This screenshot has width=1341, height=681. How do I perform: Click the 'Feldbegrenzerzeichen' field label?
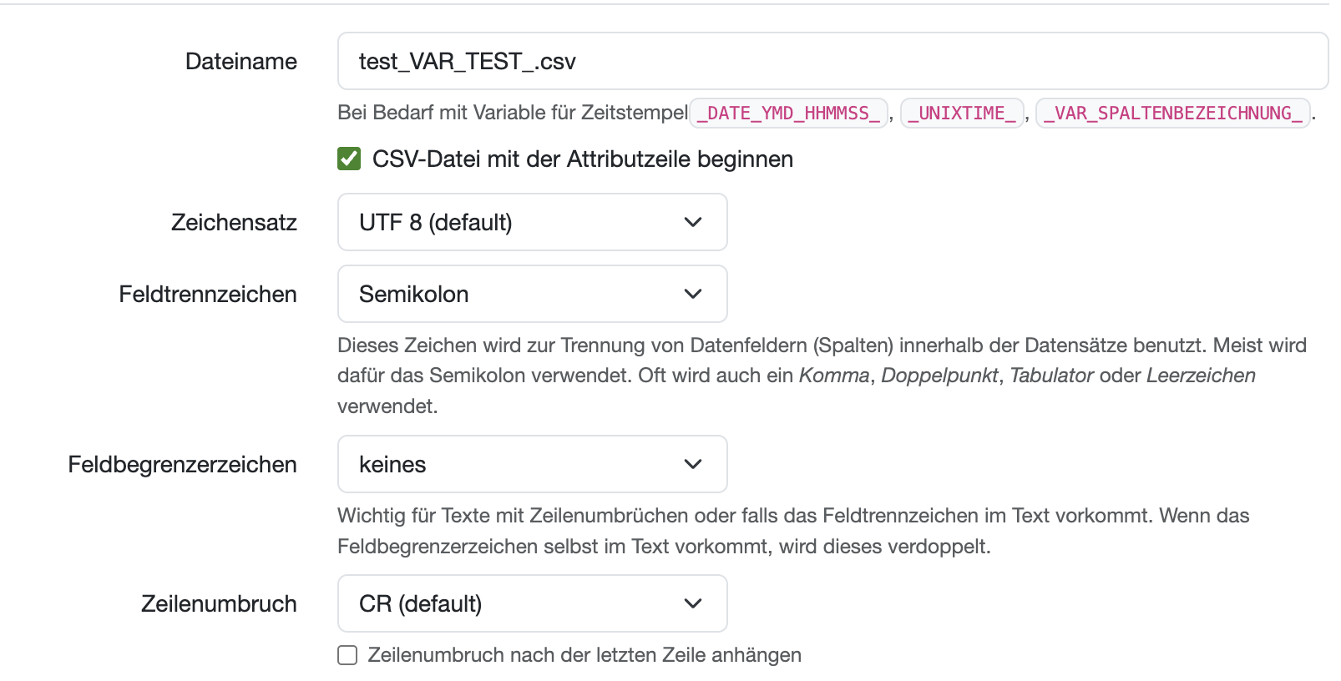click(182, 464)
